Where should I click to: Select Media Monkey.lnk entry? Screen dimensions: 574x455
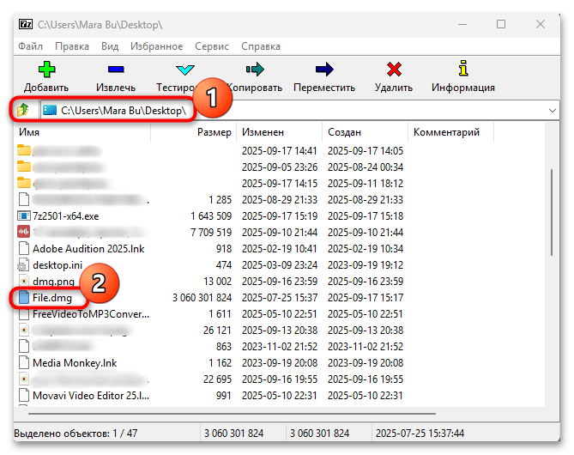coord(75,363)
